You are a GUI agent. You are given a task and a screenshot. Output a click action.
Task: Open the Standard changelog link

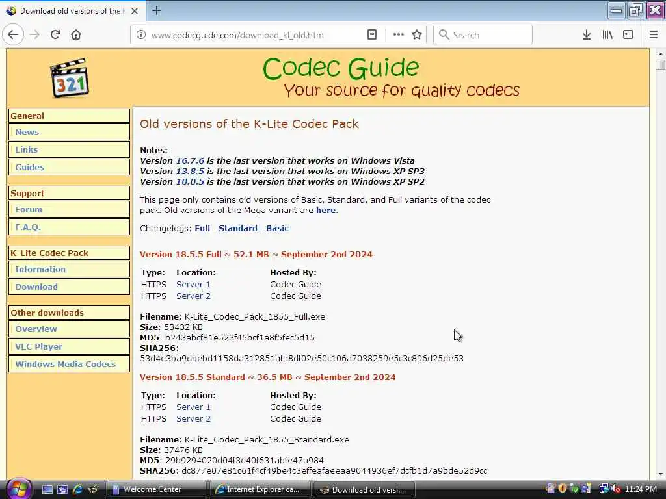(x=238, y=228)
